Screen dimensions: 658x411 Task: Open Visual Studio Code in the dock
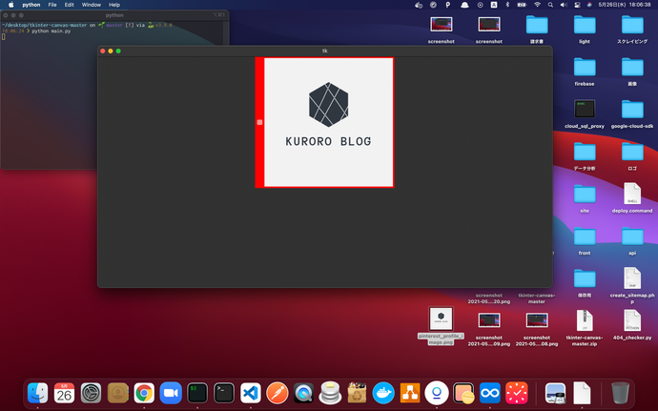tap(251, 392)
